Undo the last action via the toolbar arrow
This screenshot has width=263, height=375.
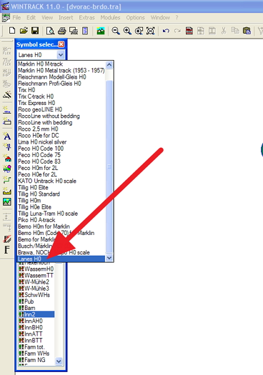coord(166,31)
